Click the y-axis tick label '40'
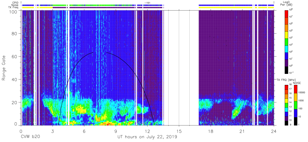 (15, 79)
